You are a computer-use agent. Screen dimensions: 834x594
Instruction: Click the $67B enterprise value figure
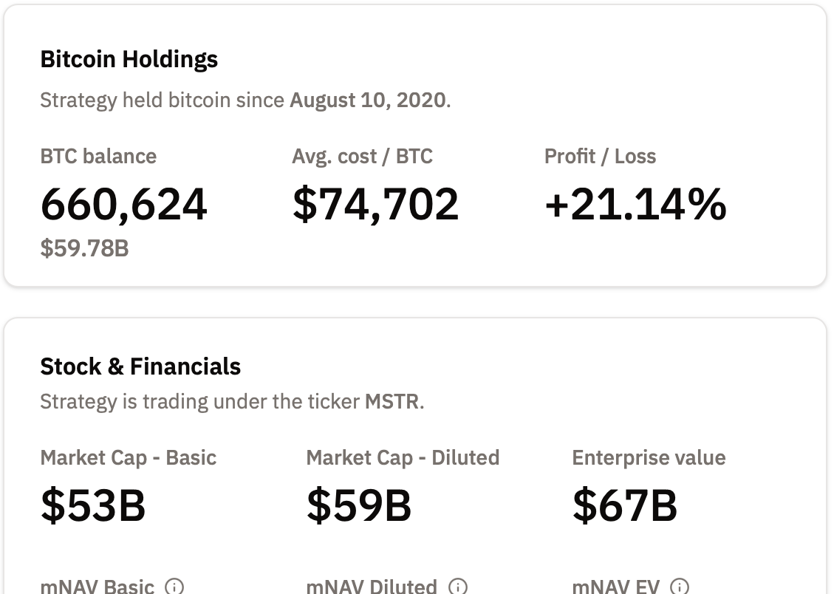pos(625,505)
